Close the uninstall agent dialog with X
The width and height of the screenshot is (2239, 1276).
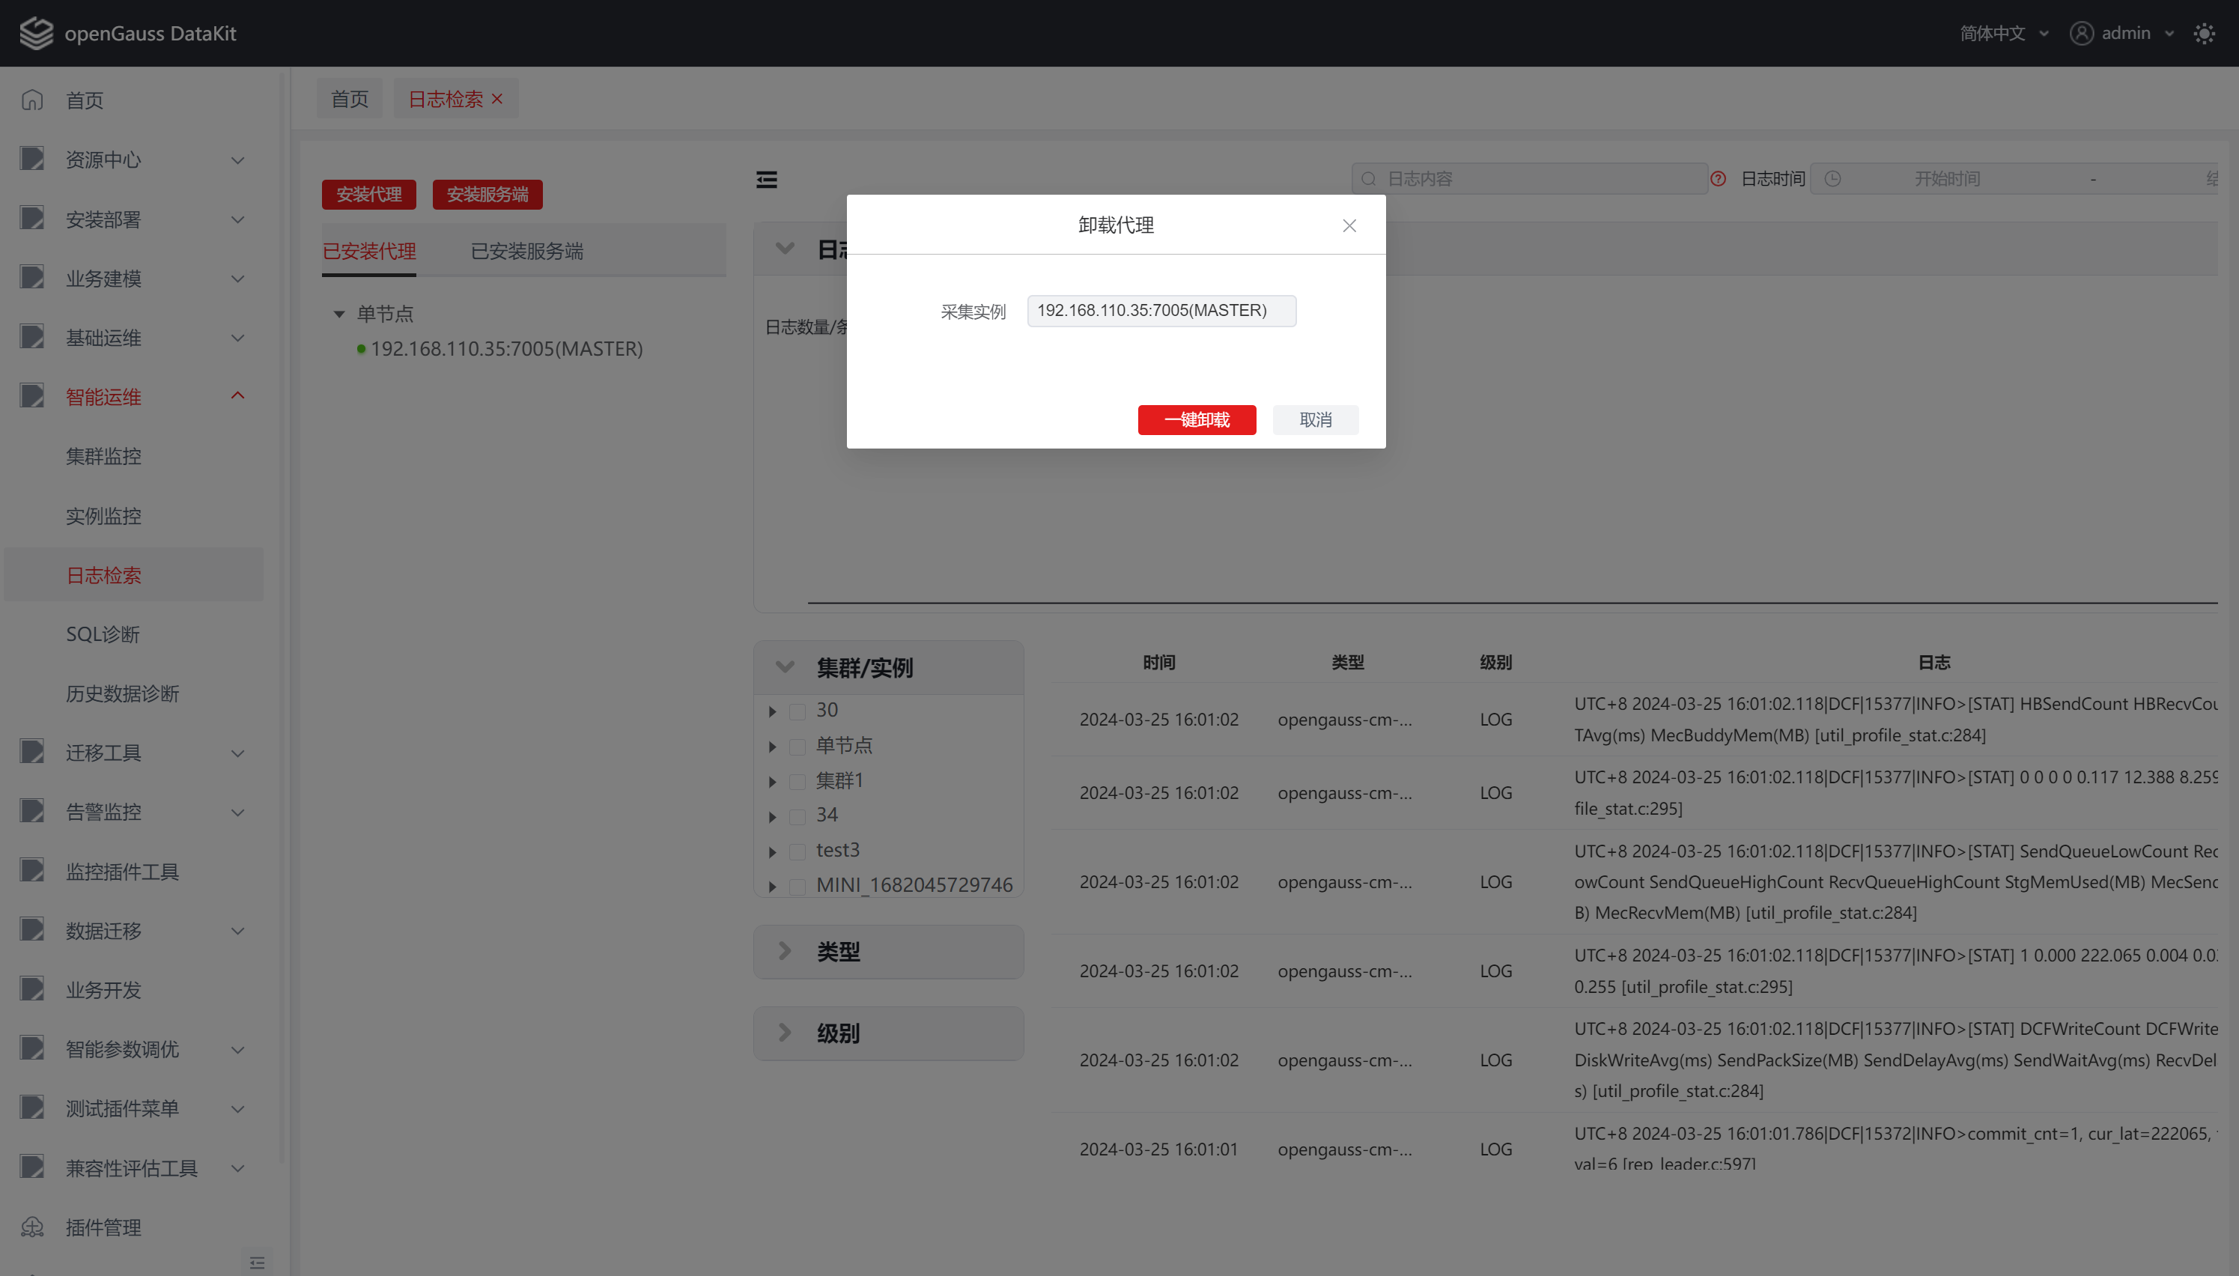[x=1349, y=225]
